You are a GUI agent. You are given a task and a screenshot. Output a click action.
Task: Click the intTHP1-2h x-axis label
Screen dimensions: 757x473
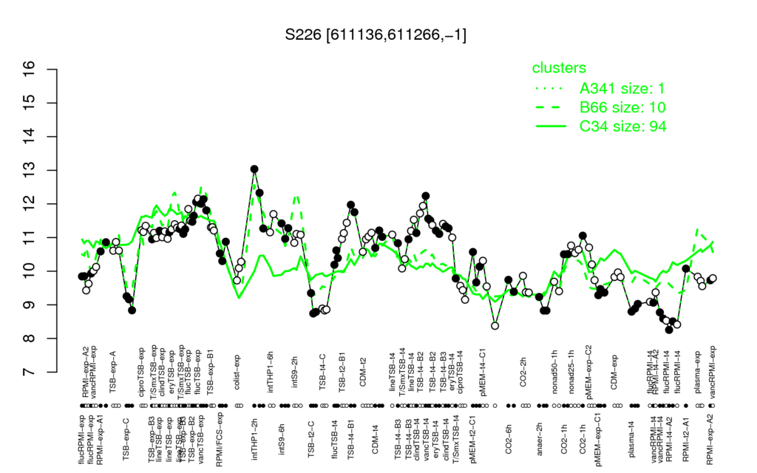255,439
